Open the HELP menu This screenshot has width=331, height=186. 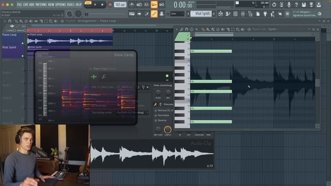click(x=78, y=5)
